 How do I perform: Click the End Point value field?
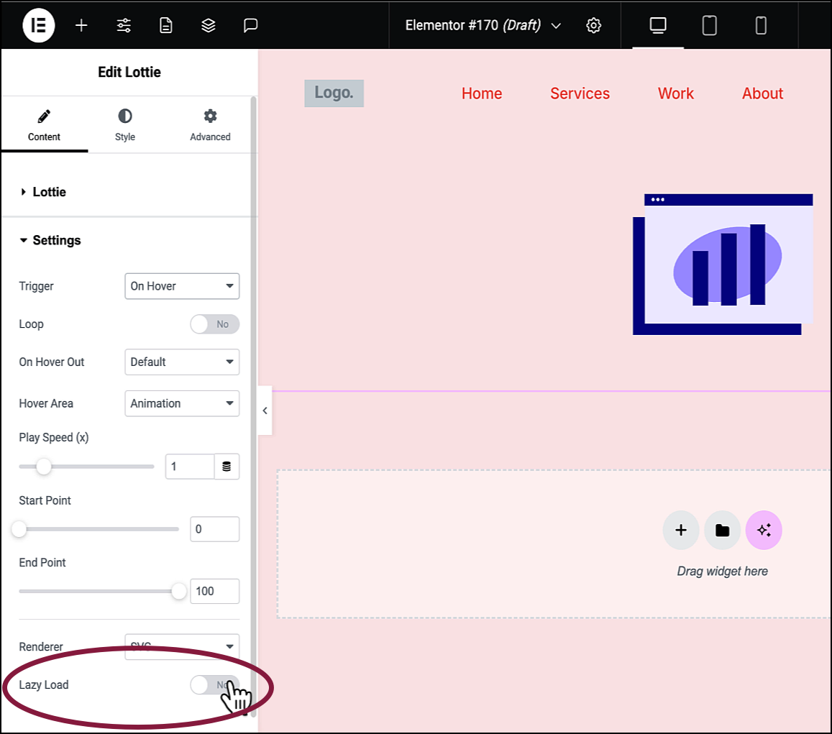(214, 592)
